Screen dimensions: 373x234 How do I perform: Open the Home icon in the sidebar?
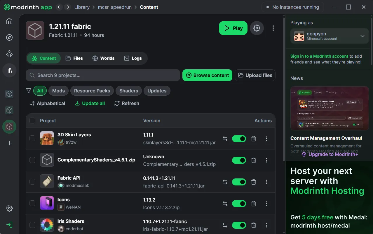[x=9, y=21]
